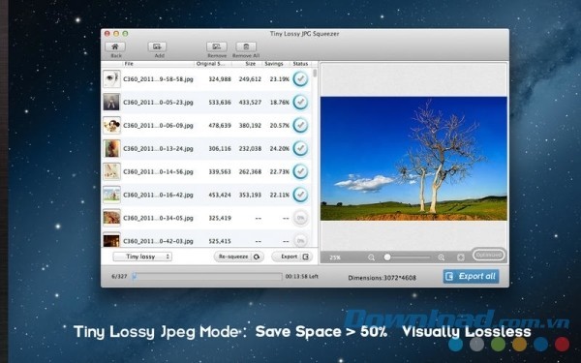Click the Add images toolbar icon
Screen dimensions: 581x363
coord(157,46)
